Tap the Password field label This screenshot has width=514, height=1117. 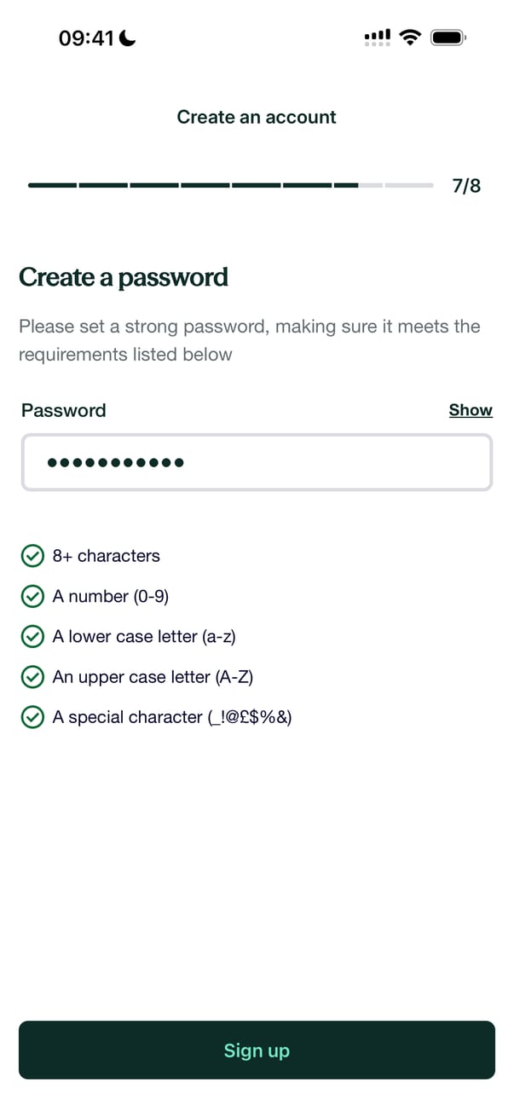coord(64,410)
